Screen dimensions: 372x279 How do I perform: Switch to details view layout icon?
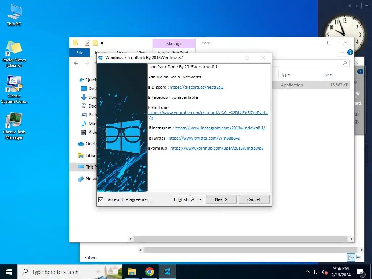coord(351,257)
